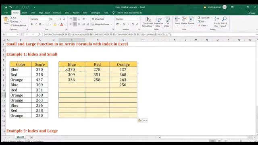Select the Sheet1 tab
258x145 pixels.
20,137
